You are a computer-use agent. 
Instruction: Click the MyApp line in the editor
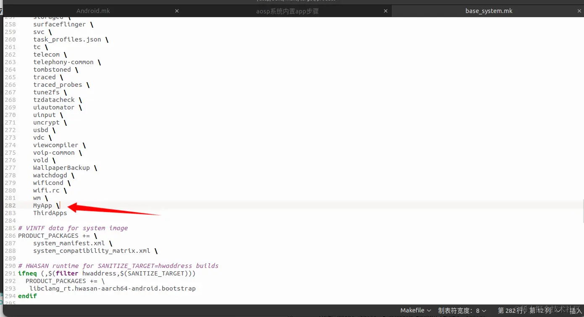(x=42, y=205)
